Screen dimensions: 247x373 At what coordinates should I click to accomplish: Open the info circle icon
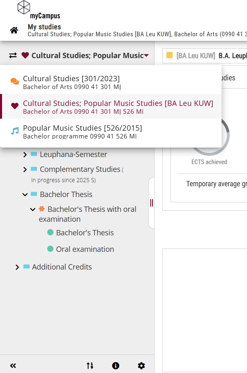pyautogui.click(x=115, y=366)
